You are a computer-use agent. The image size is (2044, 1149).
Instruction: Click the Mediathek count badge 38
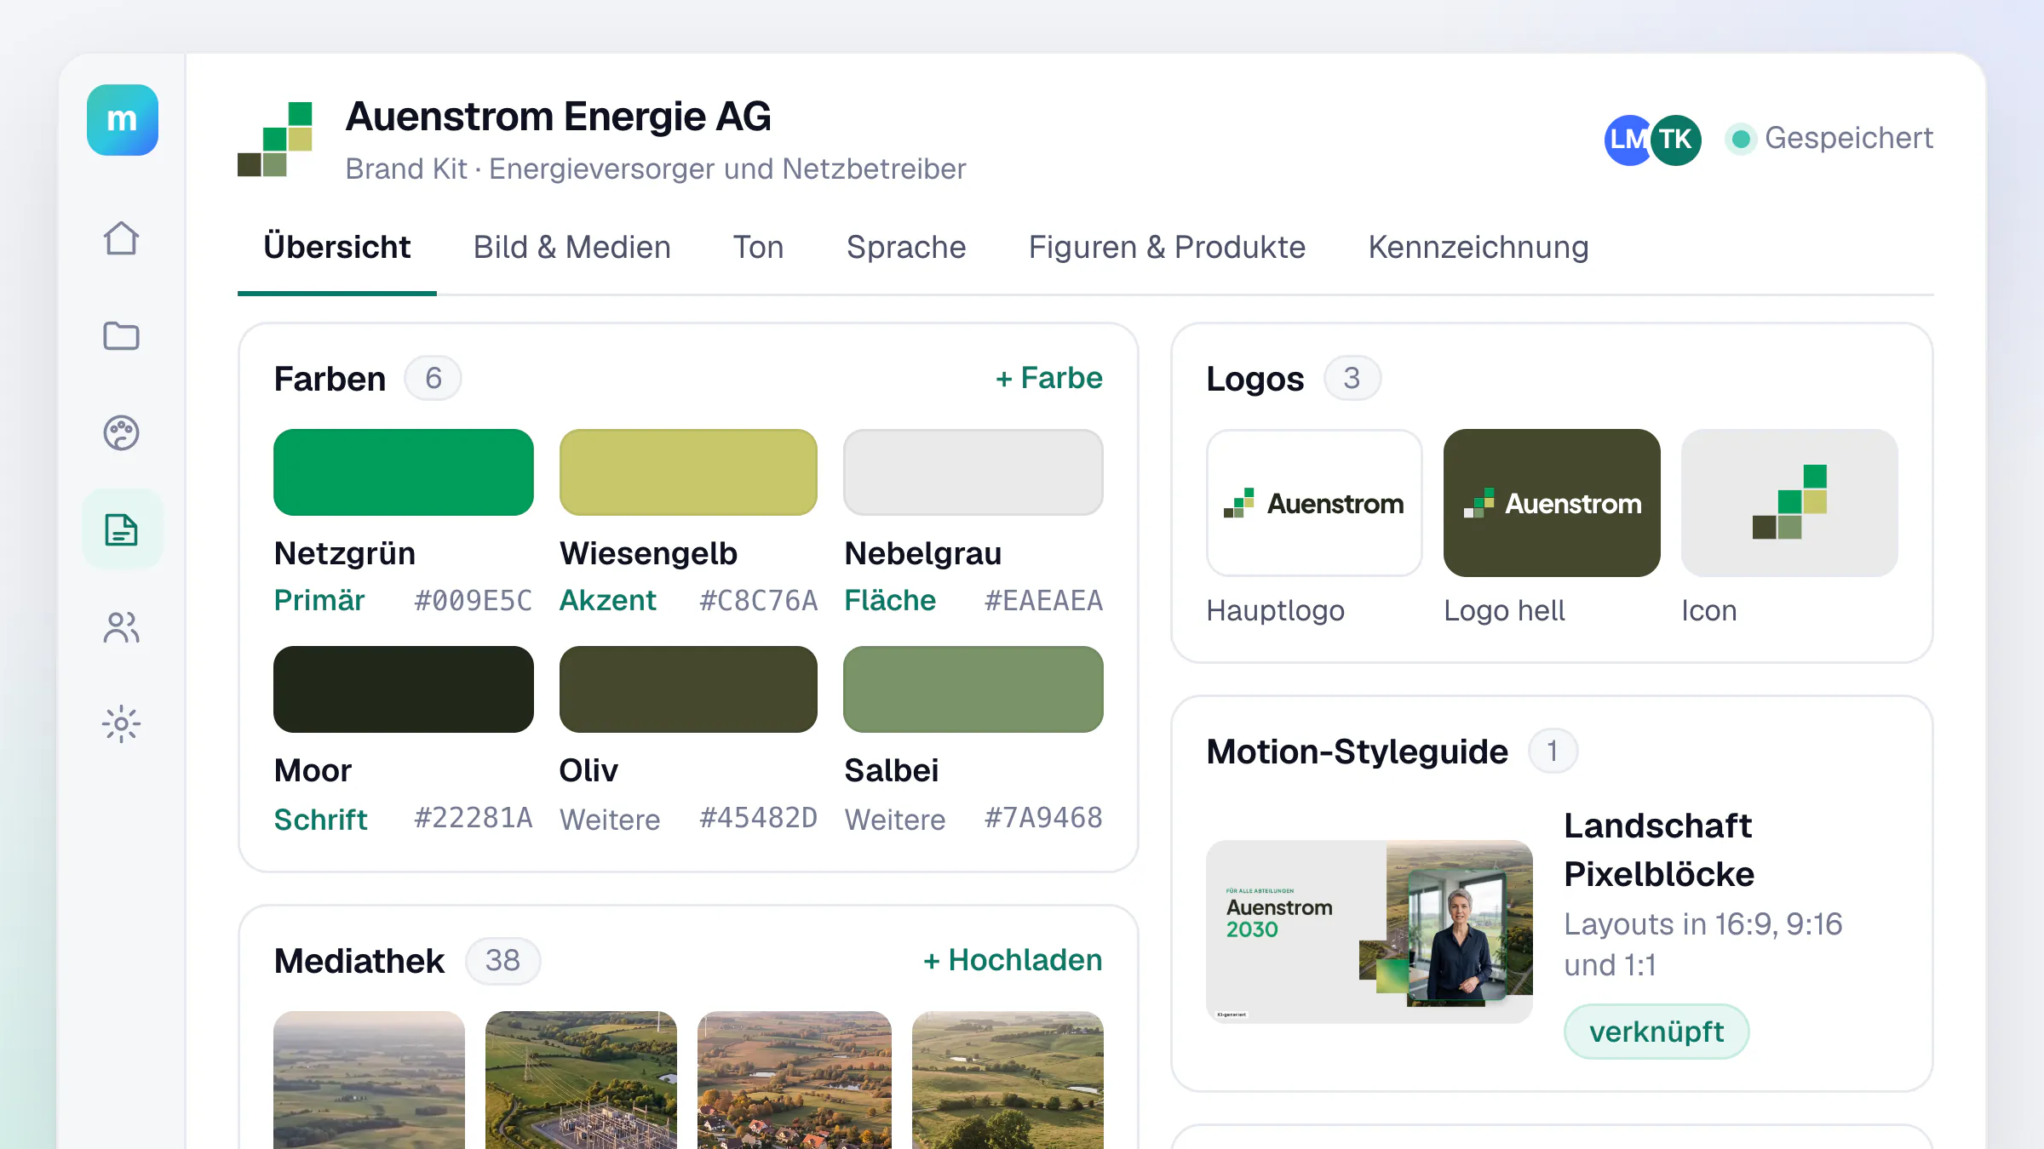pyautogui.click(x=502, y=961)
